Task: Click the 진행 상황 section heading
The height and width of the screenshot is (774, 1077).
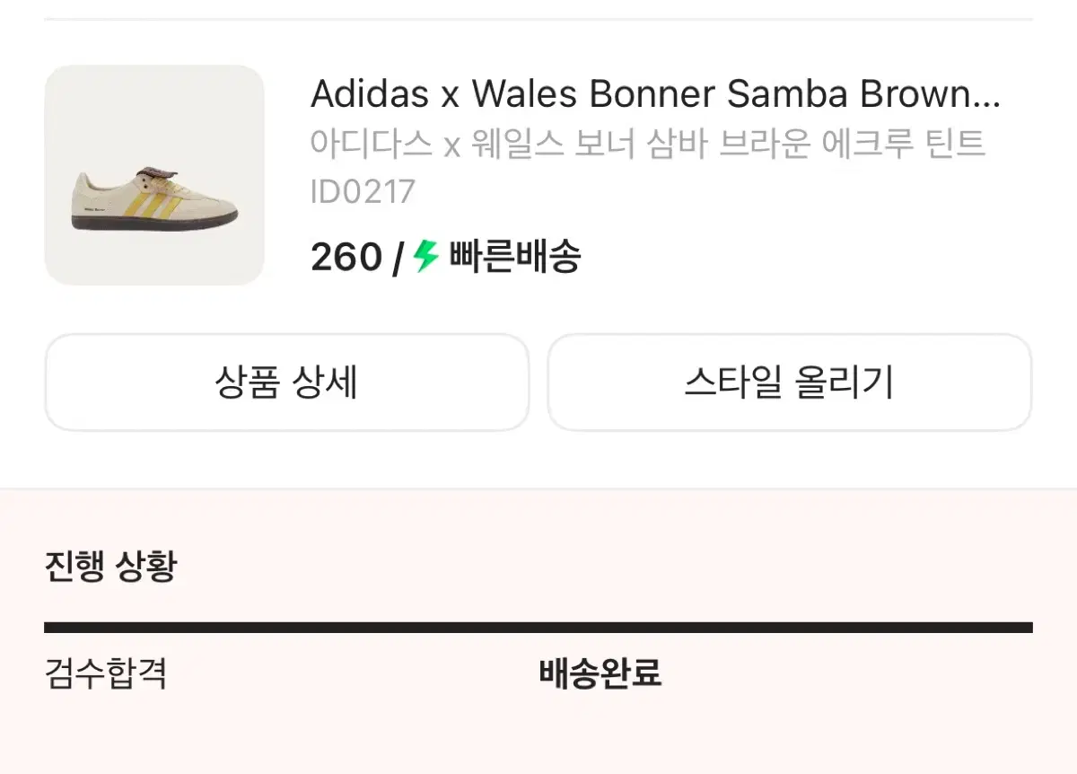Action: [110, 567]
